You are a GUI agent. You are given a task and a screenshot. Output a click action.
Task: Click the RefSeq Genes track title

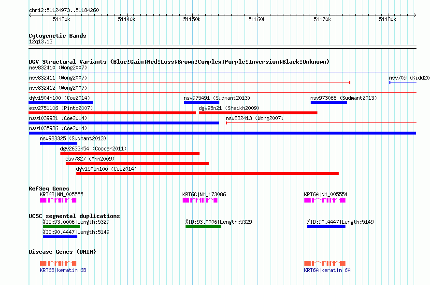(49, 189)
